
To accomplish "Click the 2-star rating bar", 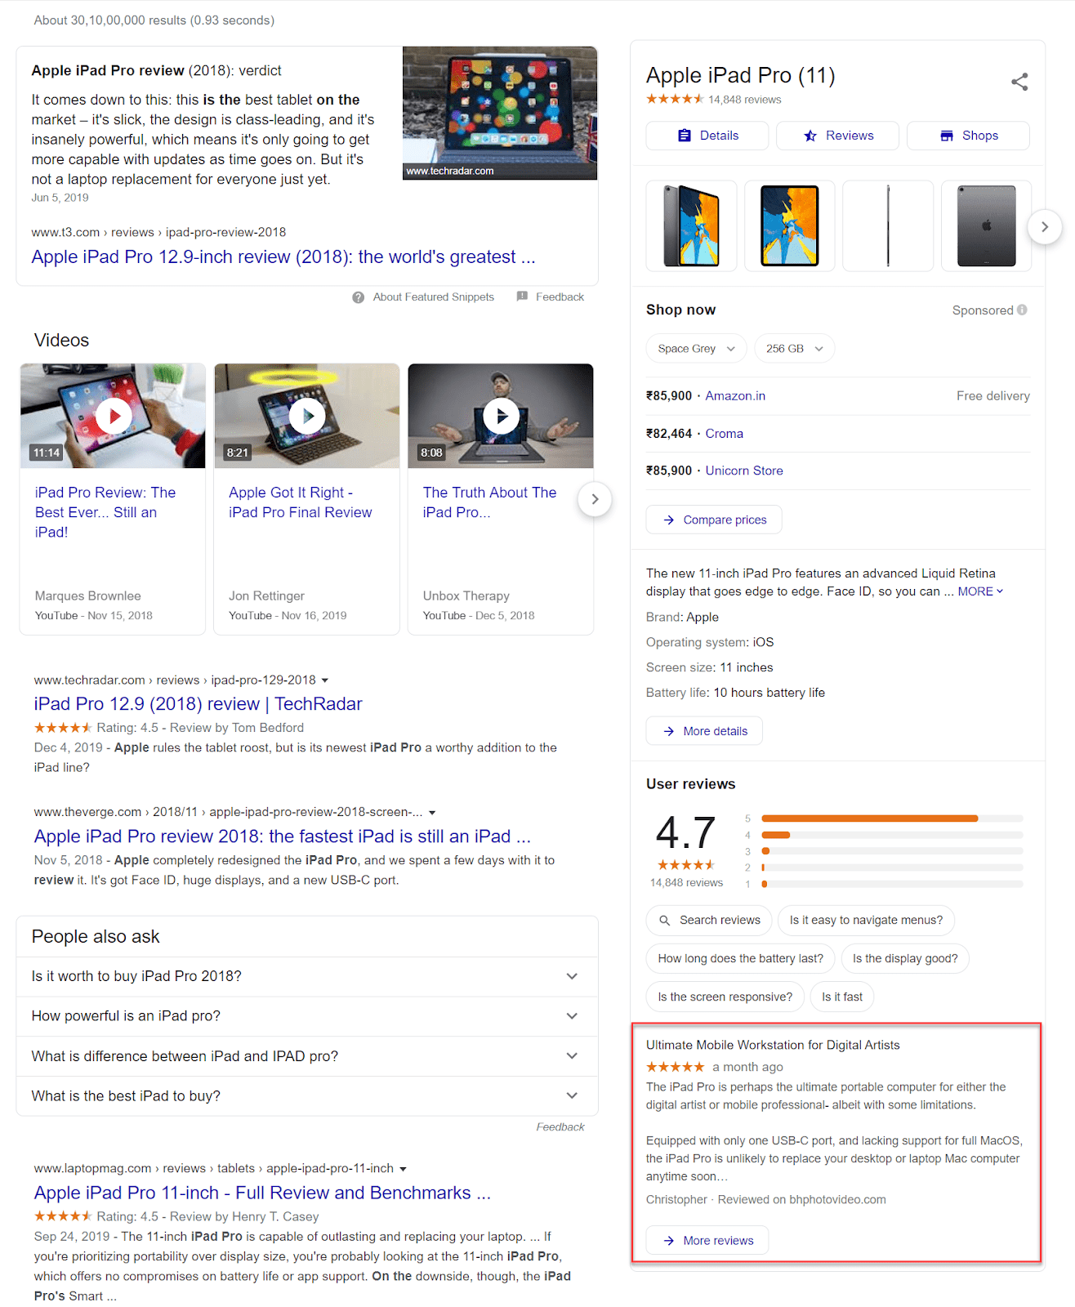I will [892, 868].
